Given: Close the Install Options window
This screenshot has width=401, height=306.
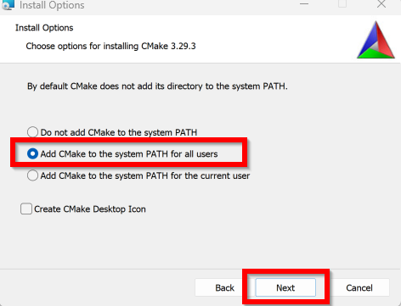Looking at the screenshot, I should (x=381, y=4).
